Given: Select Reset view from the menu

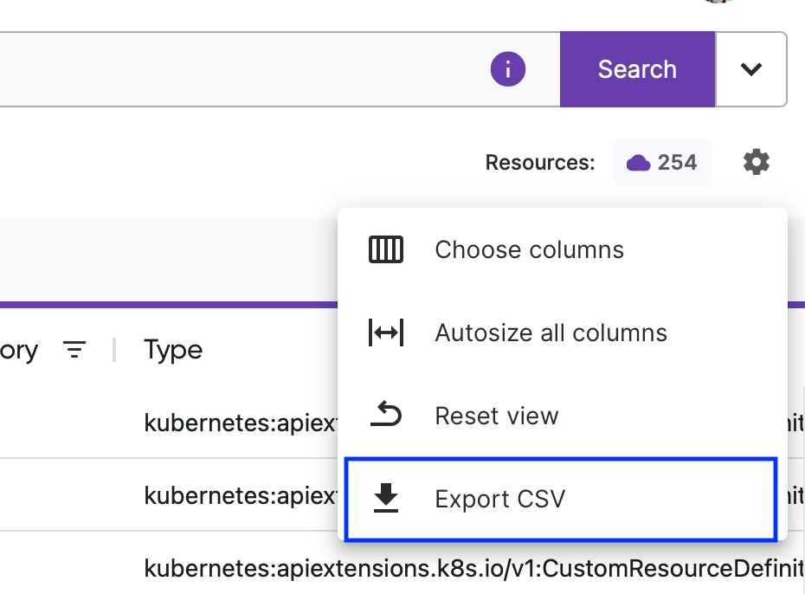Looking at the screenshot, I should [497, 416].
